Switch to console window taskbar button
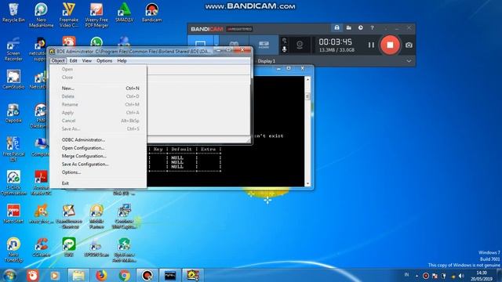502x282 pixels. (170, 275)
